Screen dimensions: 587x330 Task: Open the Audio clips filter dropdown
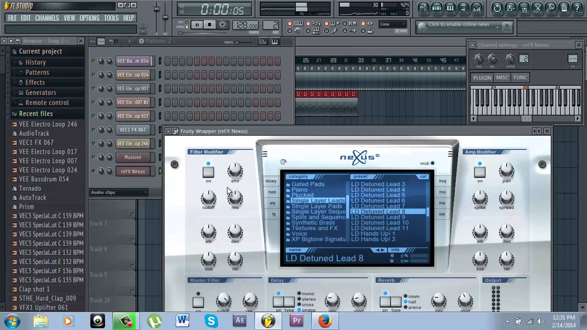[x=119, y=192]
